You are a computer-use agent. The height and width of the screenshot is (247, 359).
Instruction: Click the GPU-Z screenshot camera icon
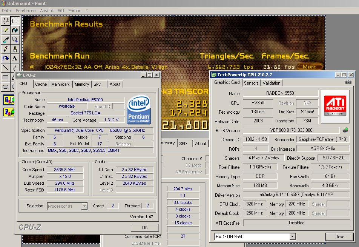pos(348,82)
